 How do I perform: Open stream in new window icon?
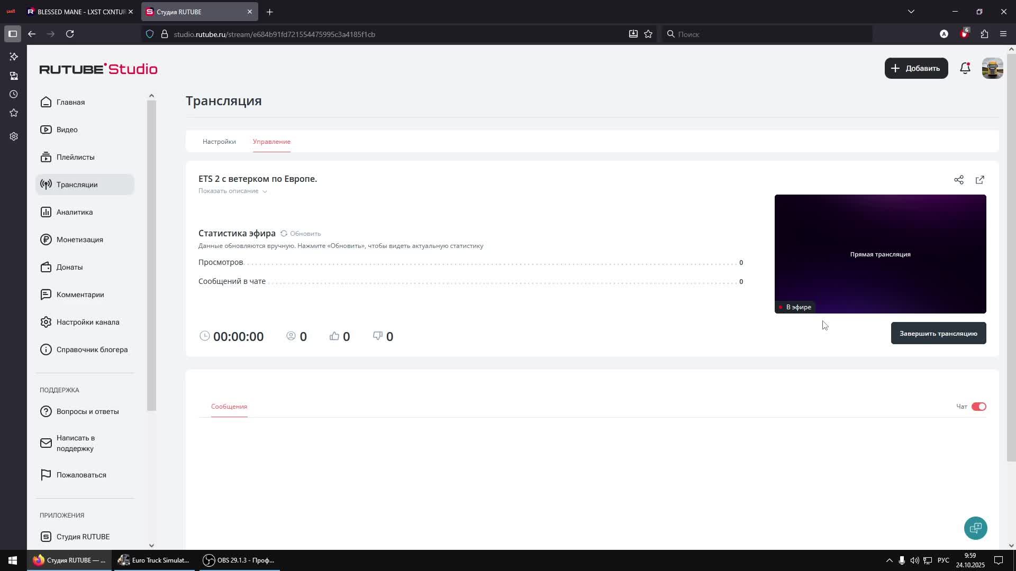979,180
